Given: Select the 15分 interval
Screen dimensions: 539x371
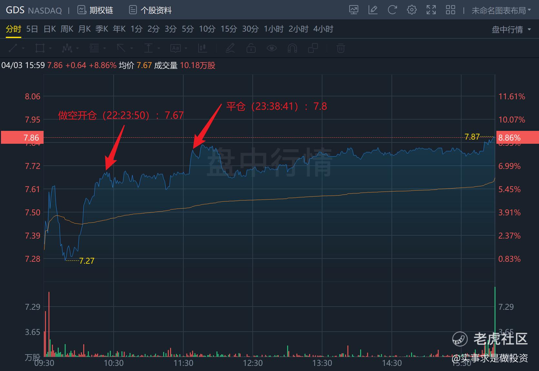Looking at the screenshot, I should [229, 29].
